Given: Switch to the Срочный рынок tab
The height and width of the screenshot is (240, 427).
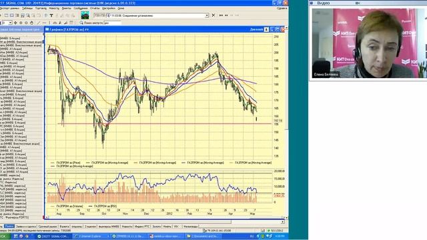Looking at the screenshot, I should [x=47, y=227].
